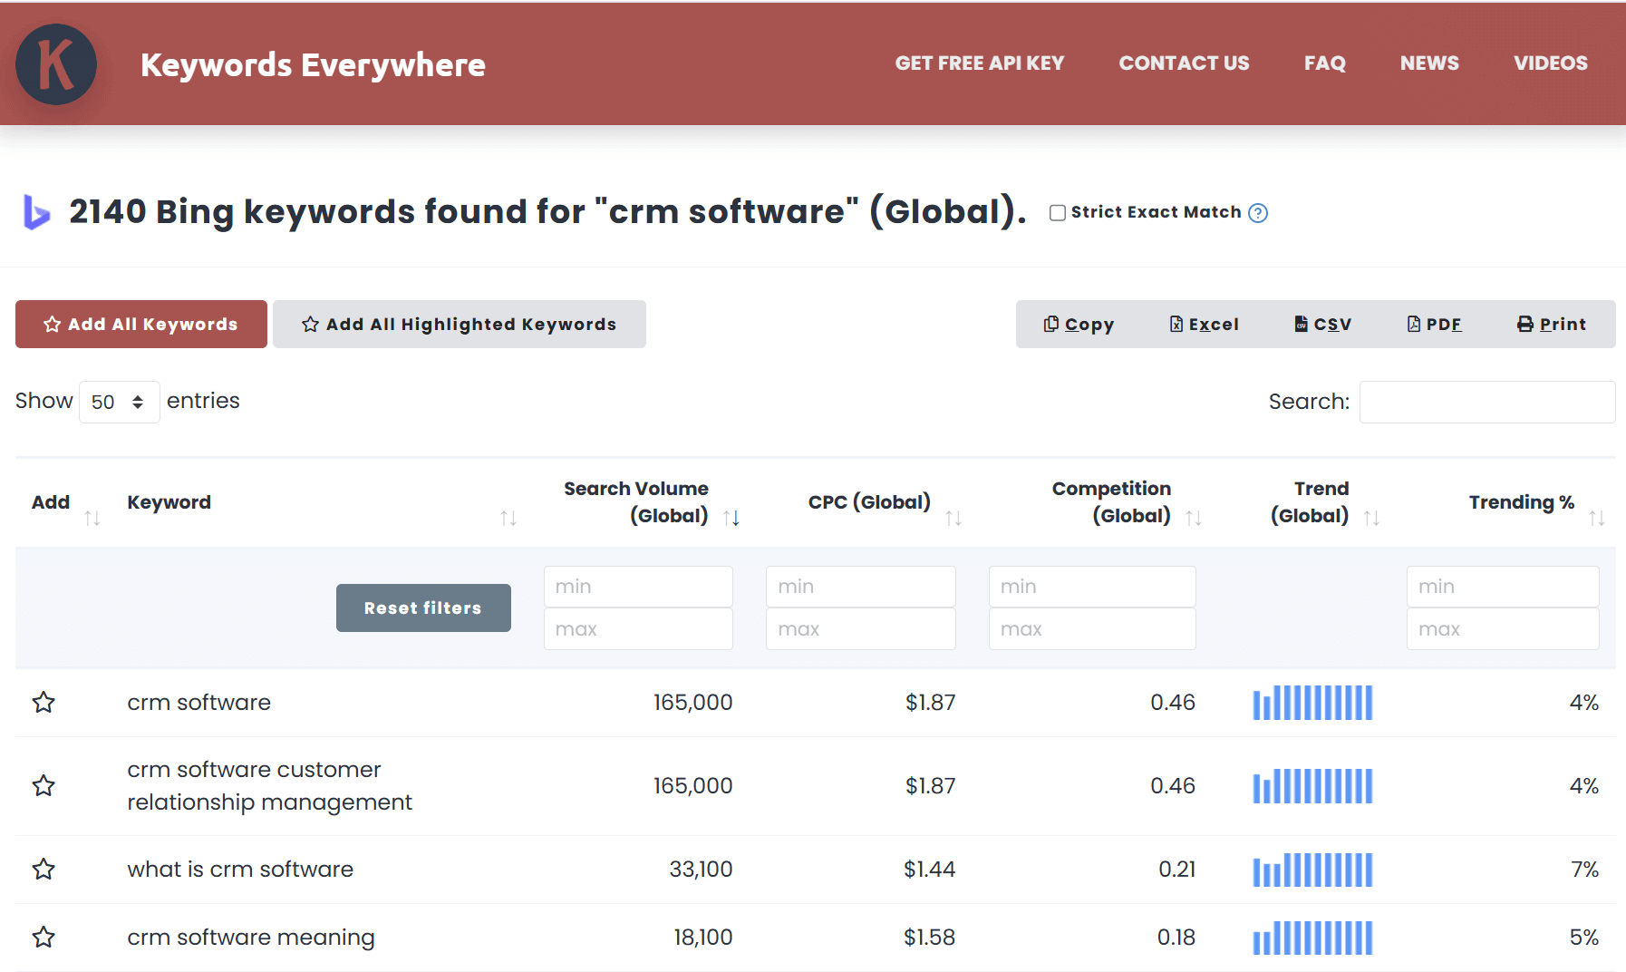Click the 5% trending value
Image resolution: width=1626 pixels, height=972 pixels.
(x=1584, y=937)
